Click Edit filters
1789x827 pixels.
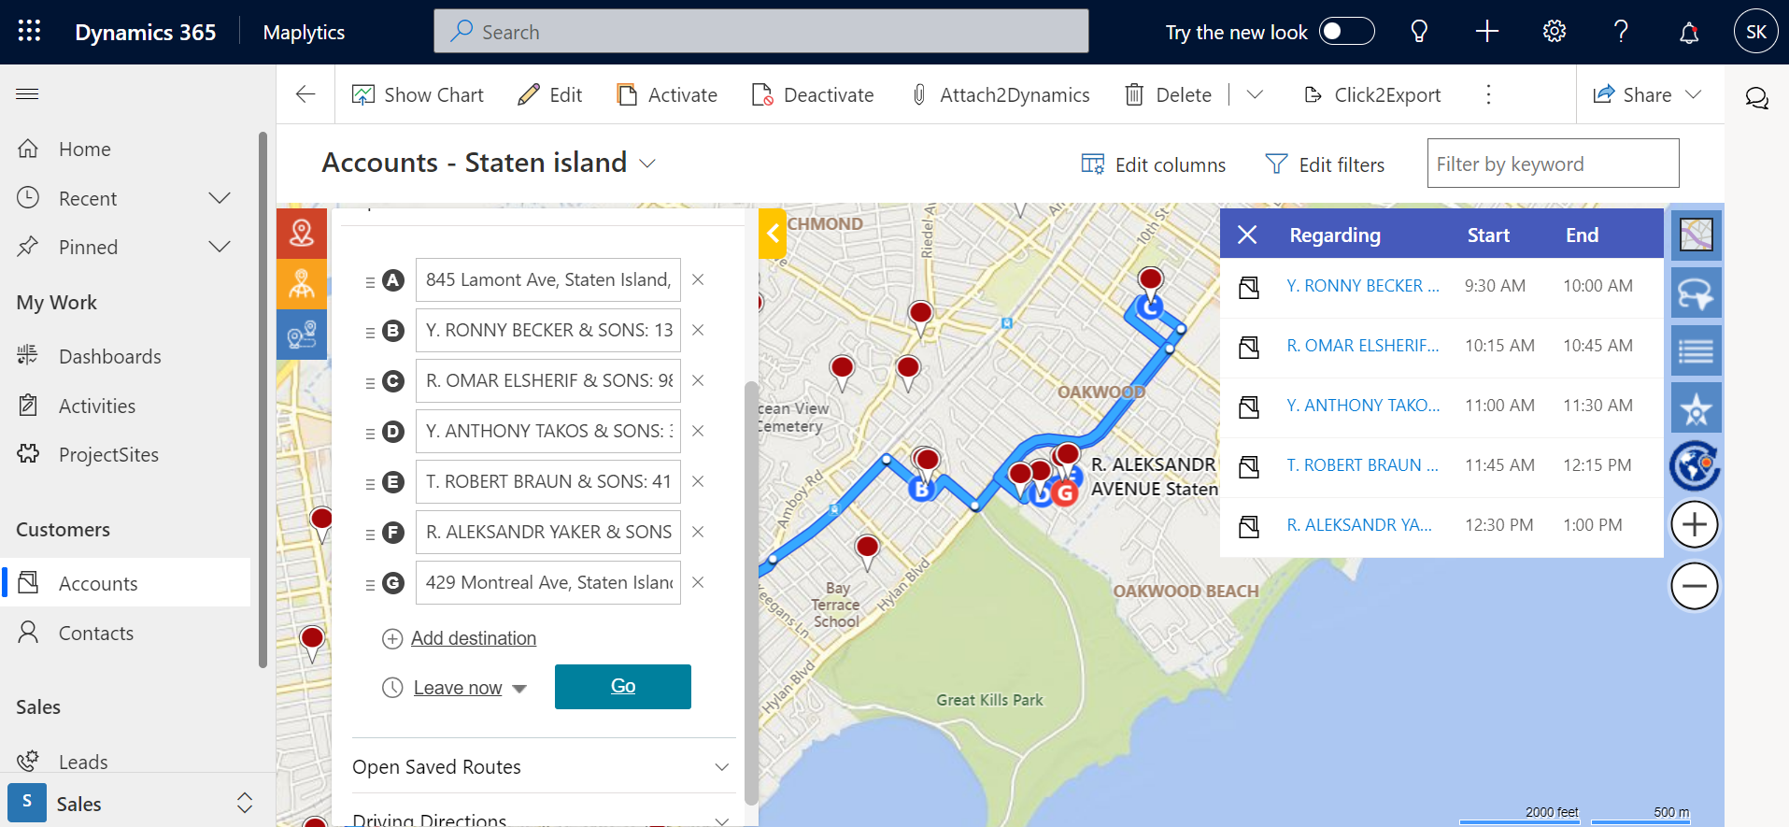pyautogui.click(x=1325, y=164)
